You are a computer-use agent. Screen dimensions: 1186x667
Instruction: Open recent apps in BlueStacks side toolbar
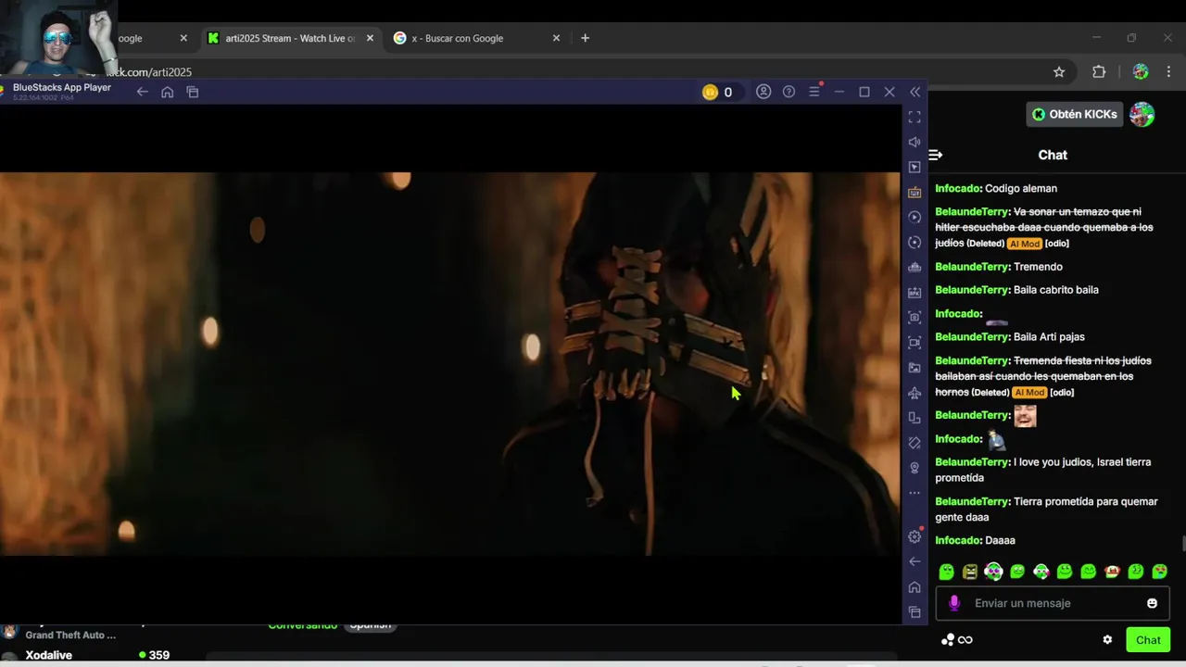pos(915,611)
